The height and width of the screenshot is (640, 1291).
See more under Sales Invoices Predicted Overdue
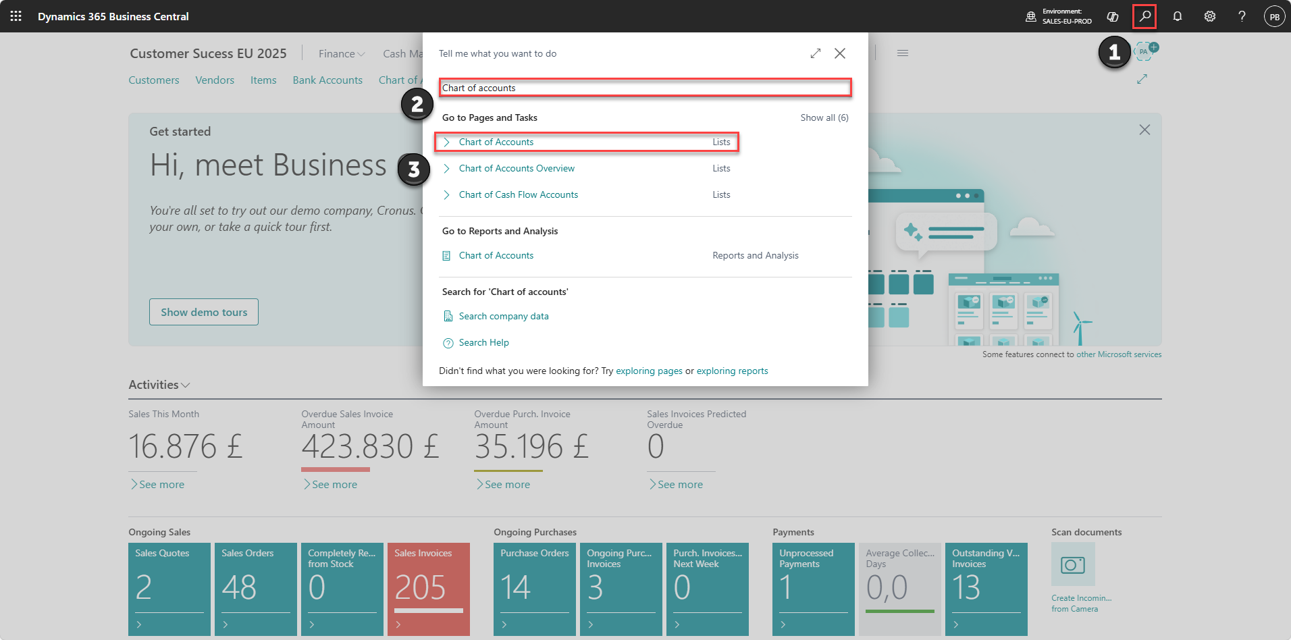click(676, 484)
